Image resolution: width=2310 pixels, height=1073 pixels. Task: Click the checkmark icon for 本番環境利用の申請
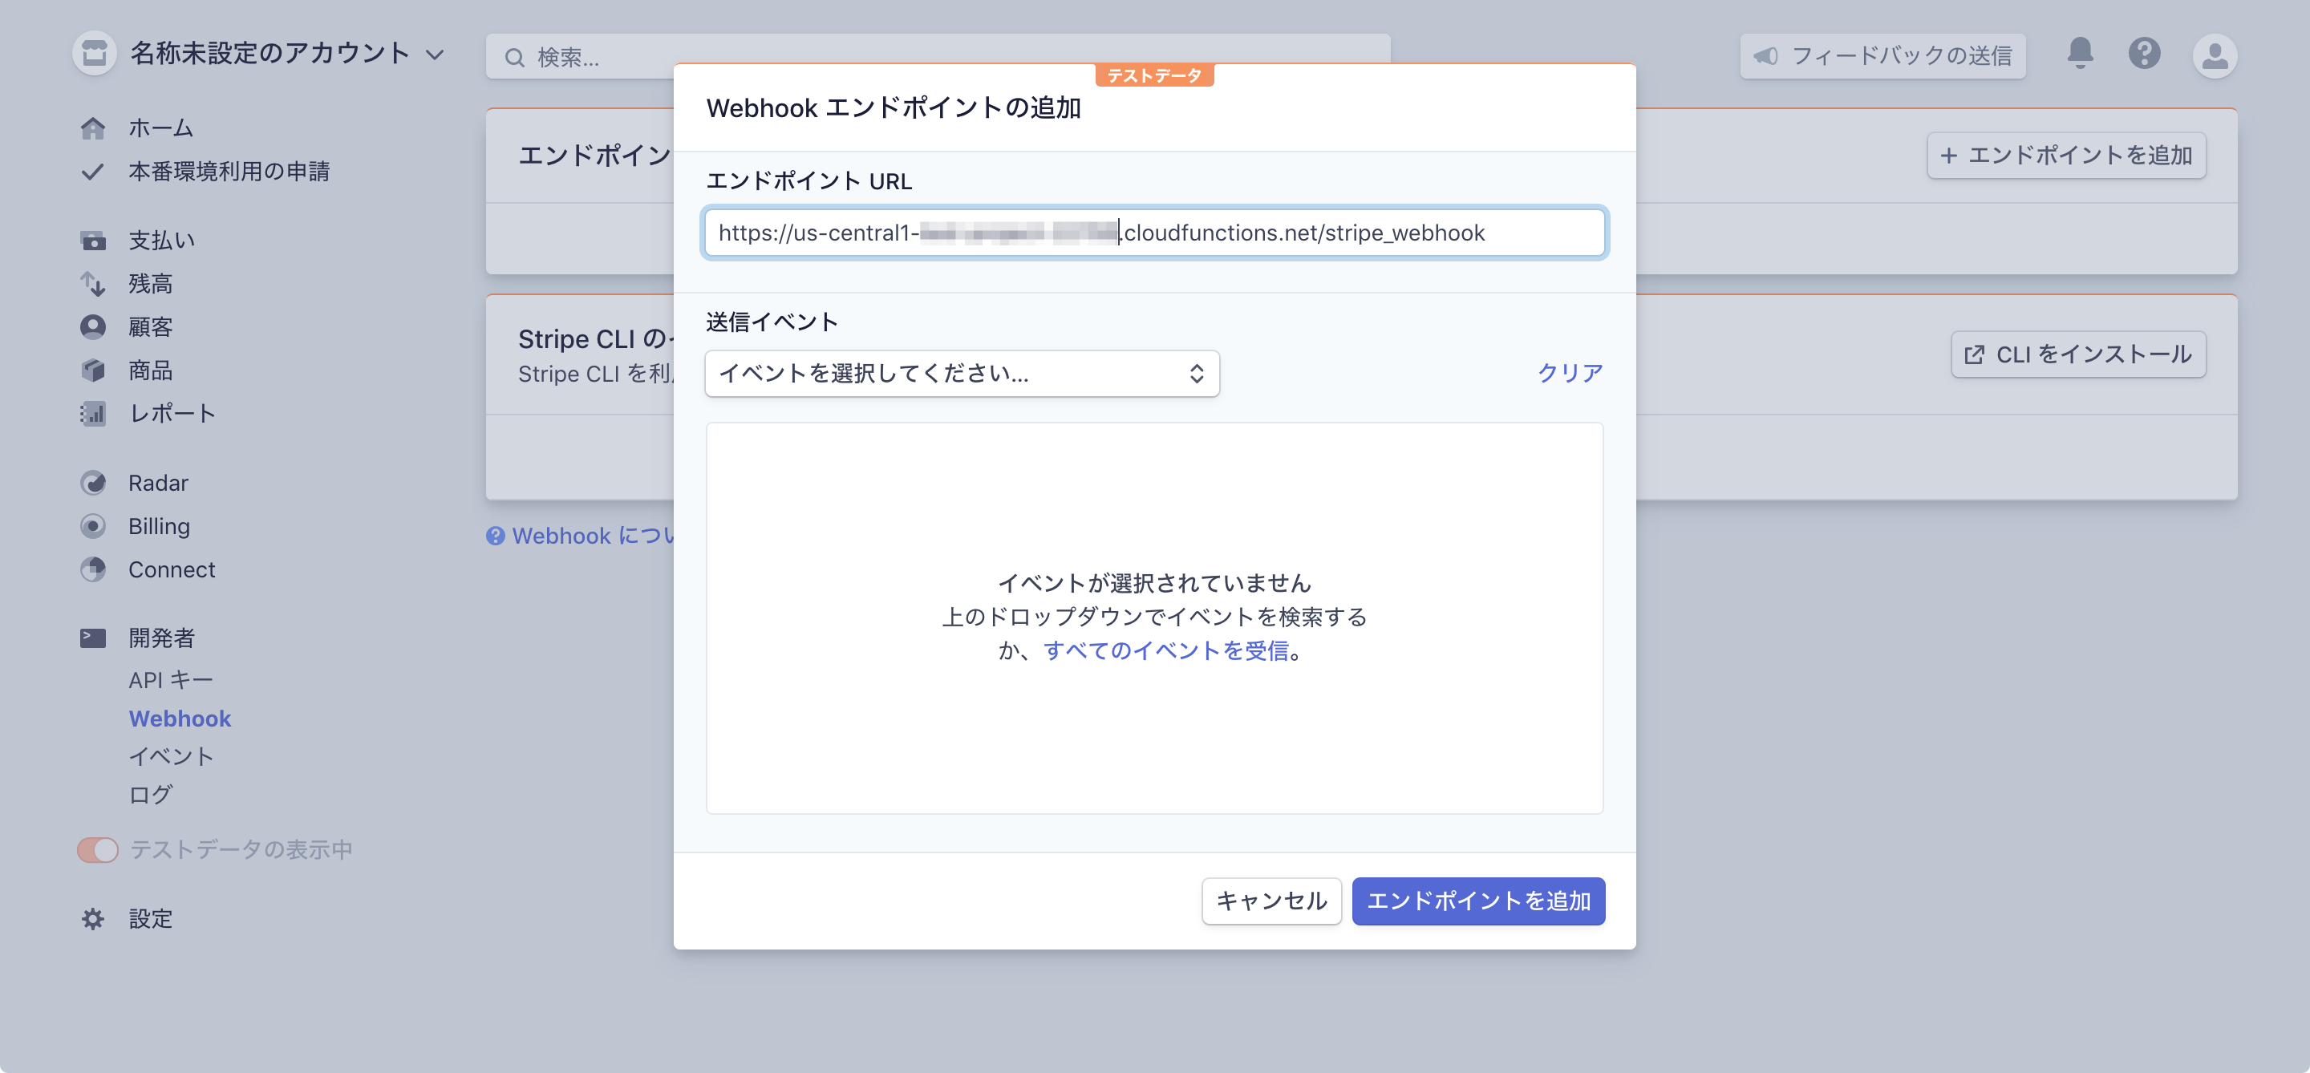pos(92,170)
